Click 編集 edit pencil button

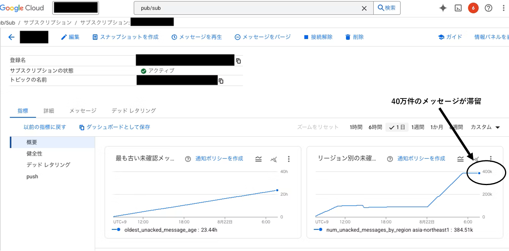(x=70, y=37)
